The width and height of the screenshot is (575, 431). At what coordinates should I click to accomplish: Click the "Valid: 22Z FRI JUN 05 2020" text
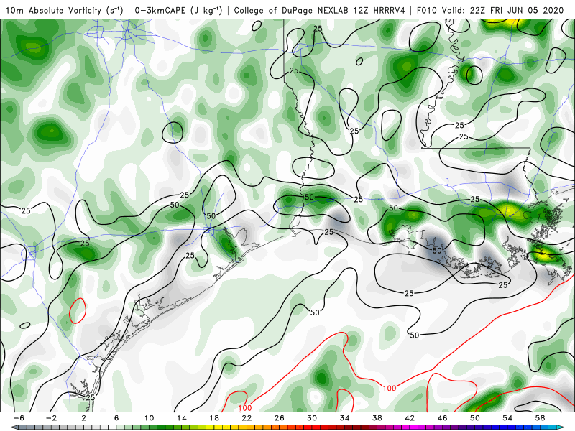(x=502, y=10)
